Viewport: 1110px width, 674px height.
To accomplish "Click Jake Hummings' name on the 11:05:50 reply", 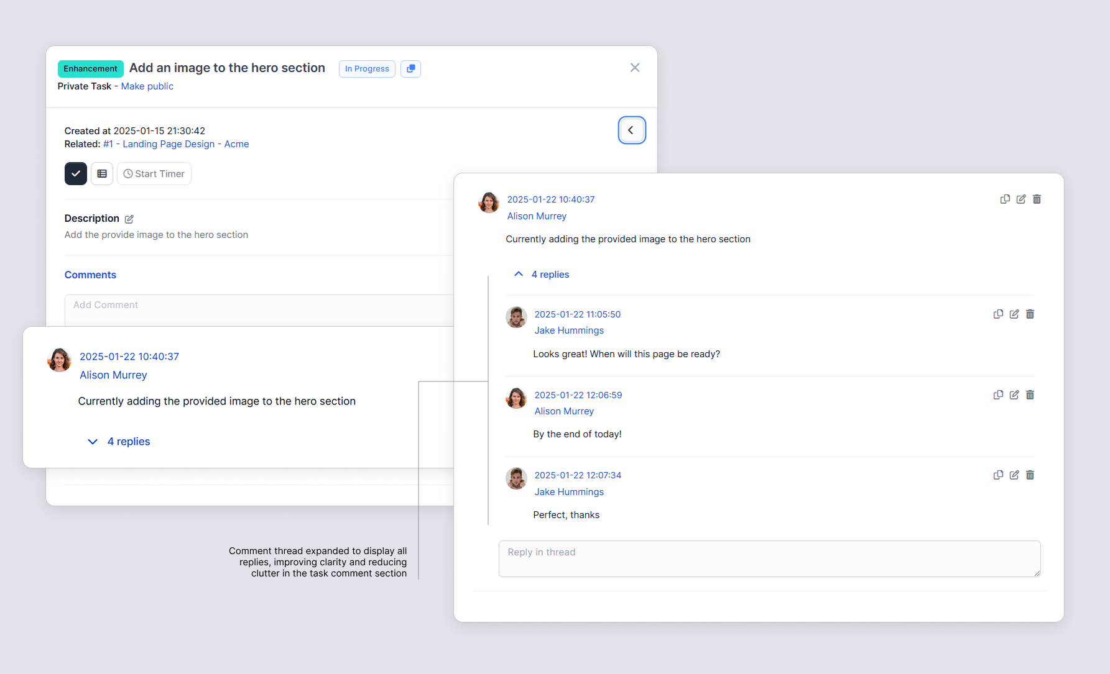I will (569, 330).
